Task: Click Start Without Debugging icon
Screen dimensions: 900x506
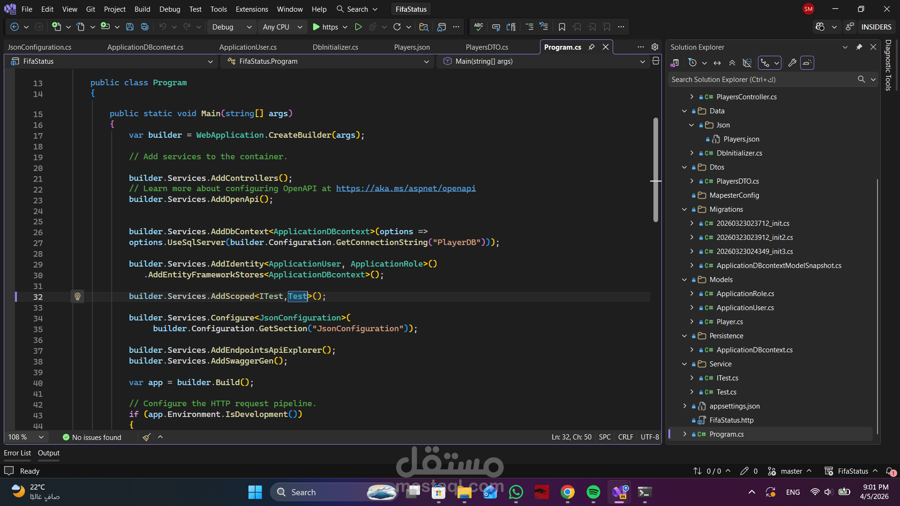Action: pos(358,27)
